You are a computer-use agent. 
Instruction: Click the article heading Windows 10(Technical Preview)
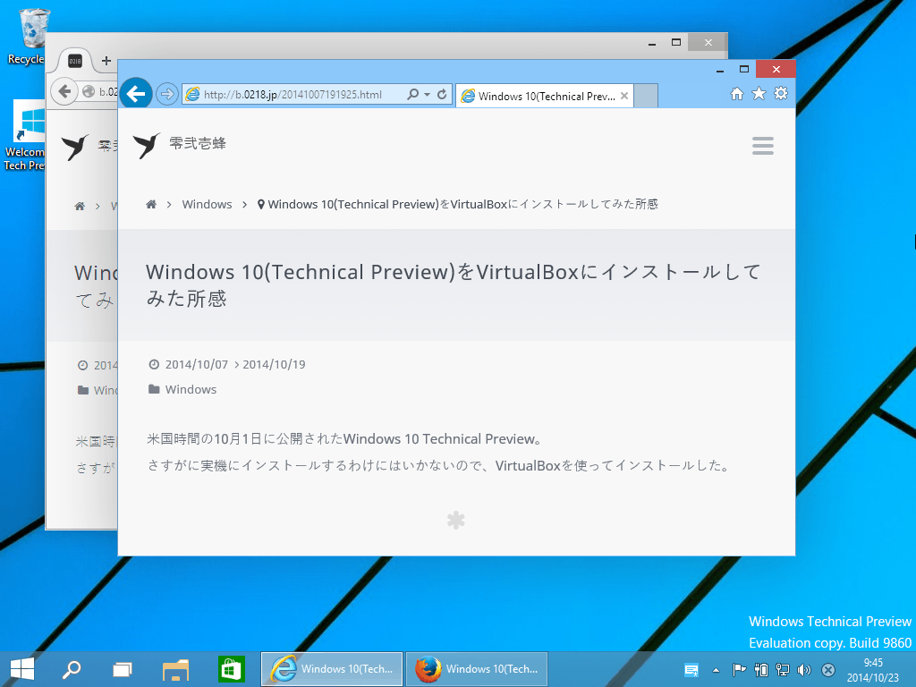454,285
